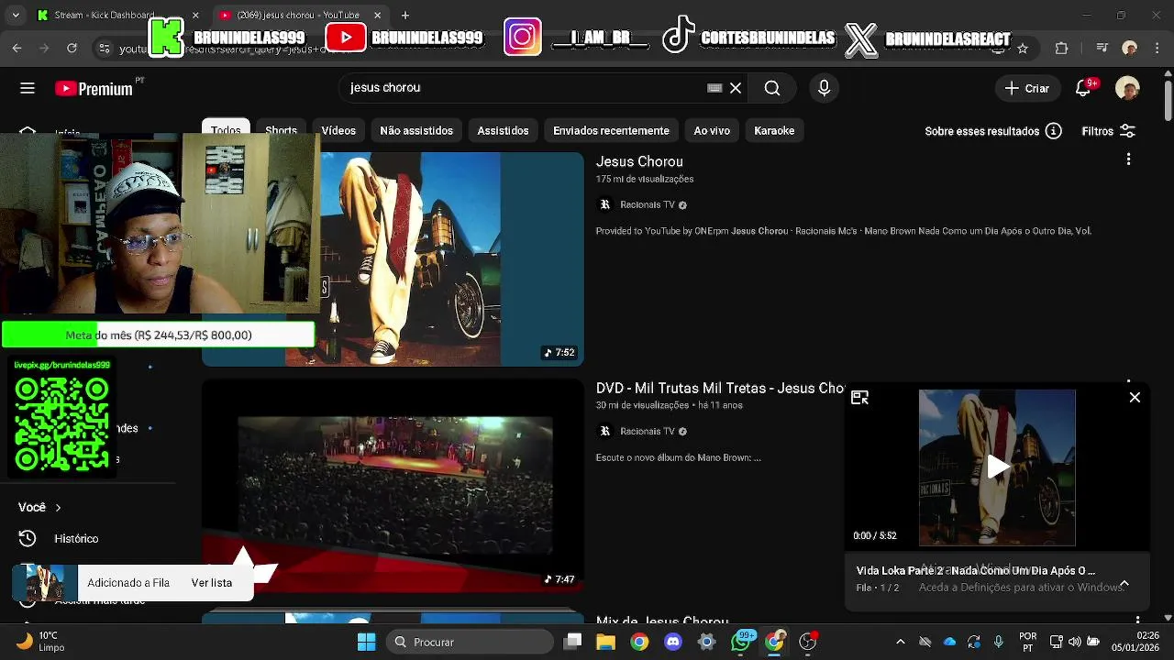Image resolution: width=1174 pixels, height=660 pixels.
Task: Select the Shorts filter chip
Action: coord(281,130)
